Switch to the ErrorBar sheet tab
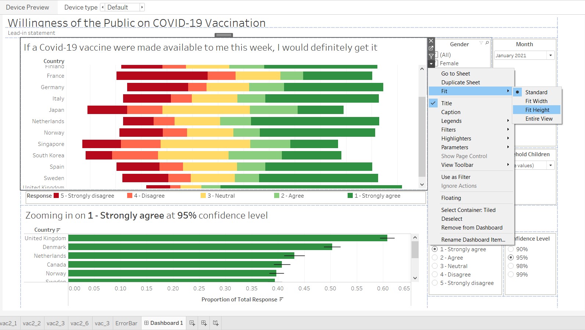This screenshot has height=330, width=585. pyautogui.click(x=126, y=323)
